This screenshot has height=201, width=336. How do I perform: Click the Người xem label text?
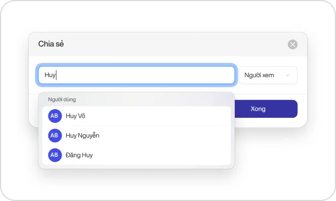pyautogui.click(x=259, y=75)
